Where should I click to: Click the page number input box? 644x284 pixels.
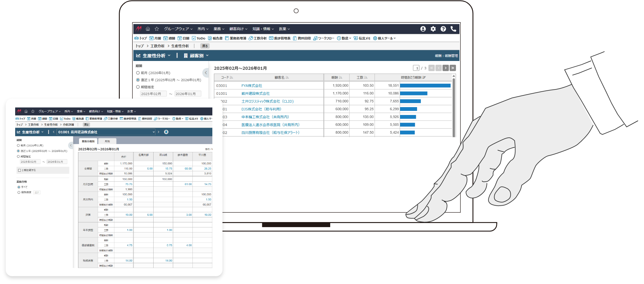click(416, 68)
